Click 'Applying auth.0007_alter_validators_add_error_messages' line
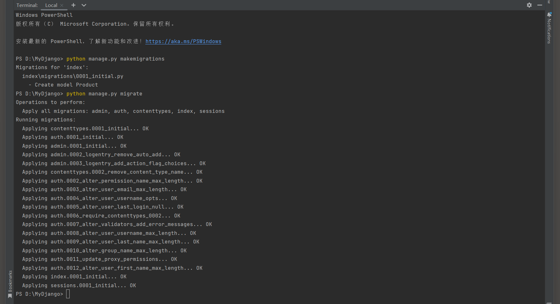This screenshot has height=304, width=560. (117, 224)
